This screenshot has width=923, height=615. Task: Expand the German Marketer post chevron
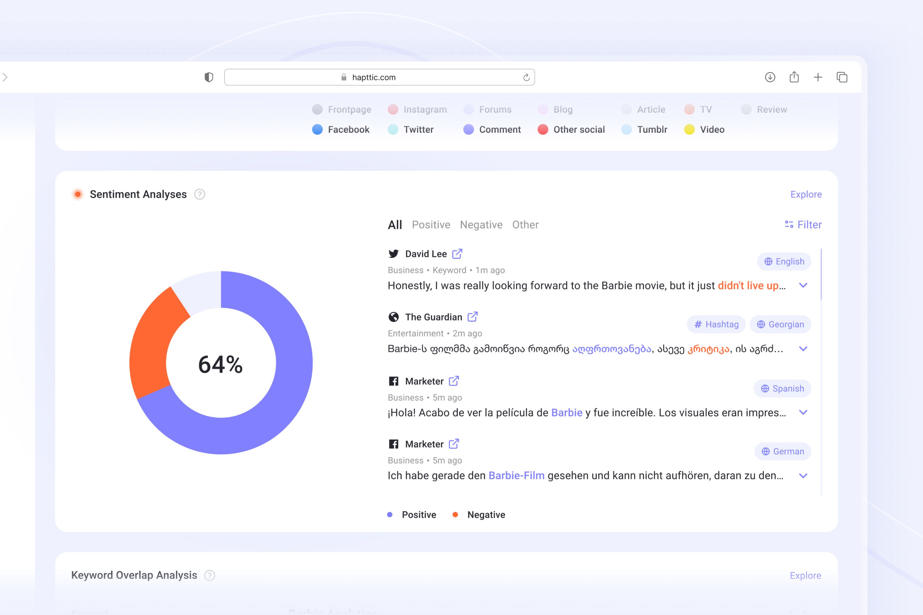(803, 476)
